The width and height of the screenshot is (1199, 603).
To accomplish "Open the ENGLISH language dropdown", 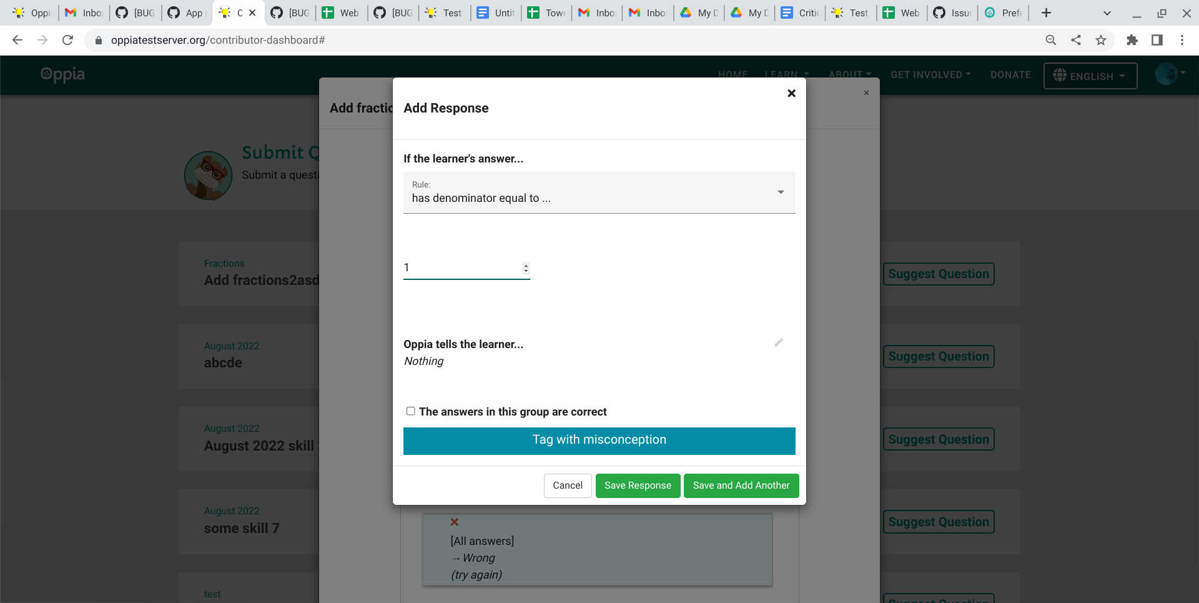I will pos(1090,76).
